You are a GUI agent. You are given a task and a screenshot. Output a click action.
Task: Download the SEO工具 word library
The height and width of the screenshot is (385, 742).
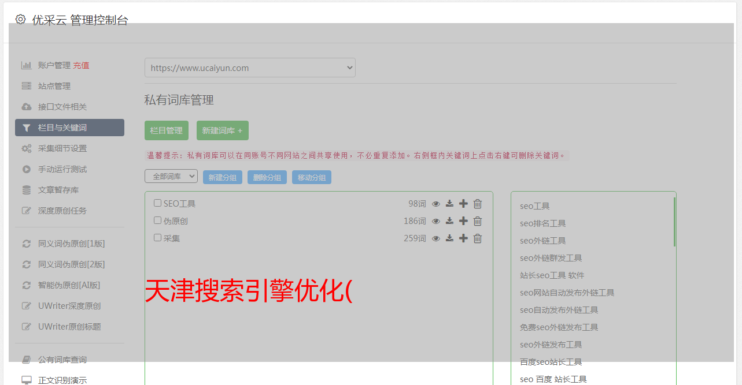point(449,204)
